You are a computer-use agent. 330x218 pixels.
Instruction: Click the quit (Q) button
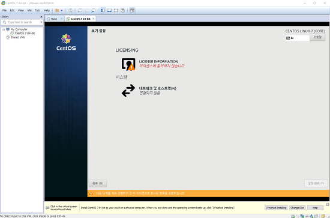point(98,183)
